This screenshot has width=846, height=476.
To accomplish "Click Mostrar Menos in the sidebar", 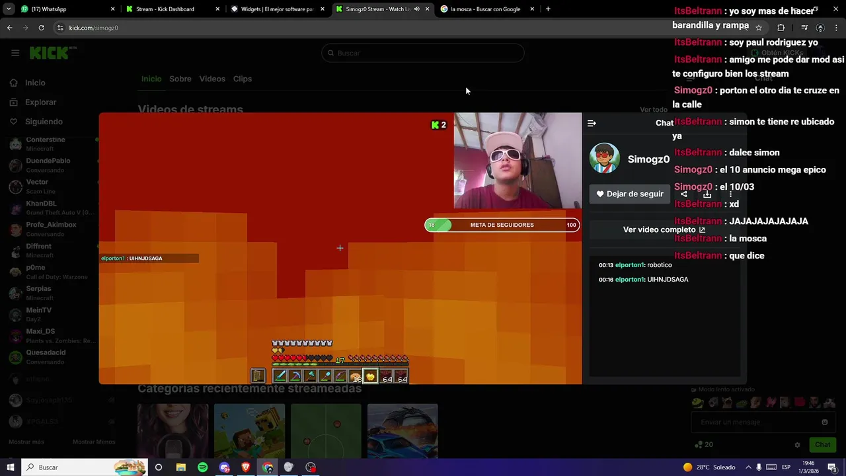I will click(x=93, y=442).
